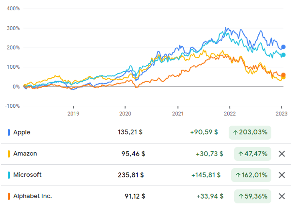Click the Alphabet orange color marker

coord(9,196)
